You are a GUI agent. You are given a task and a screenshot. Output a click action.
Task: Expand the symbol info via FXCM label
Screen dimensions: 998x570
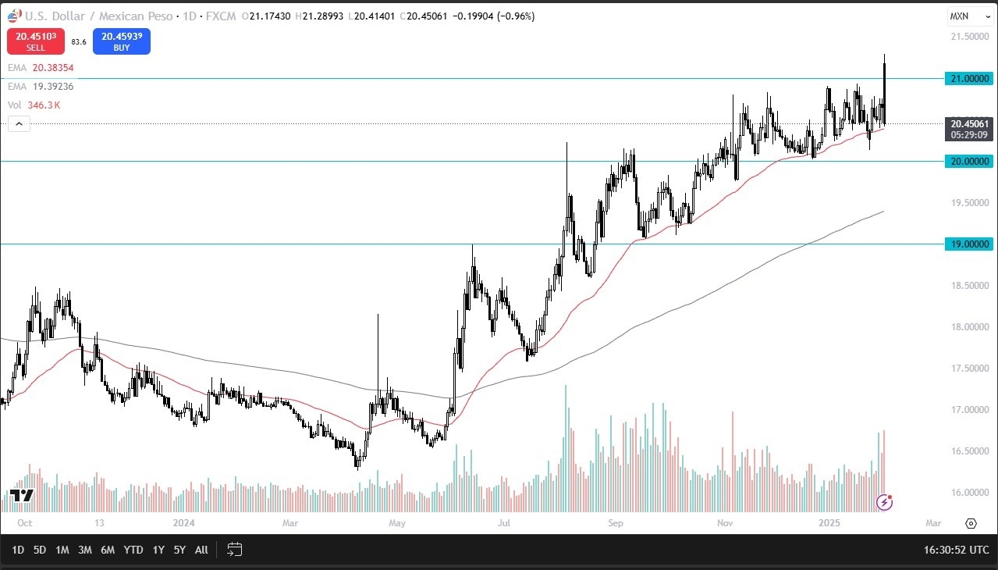[222, 16]
